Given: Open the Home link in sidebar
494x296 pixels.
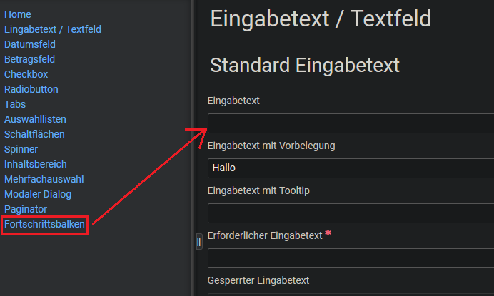Looking at the screenshot, I should click(x=18, y=14).
